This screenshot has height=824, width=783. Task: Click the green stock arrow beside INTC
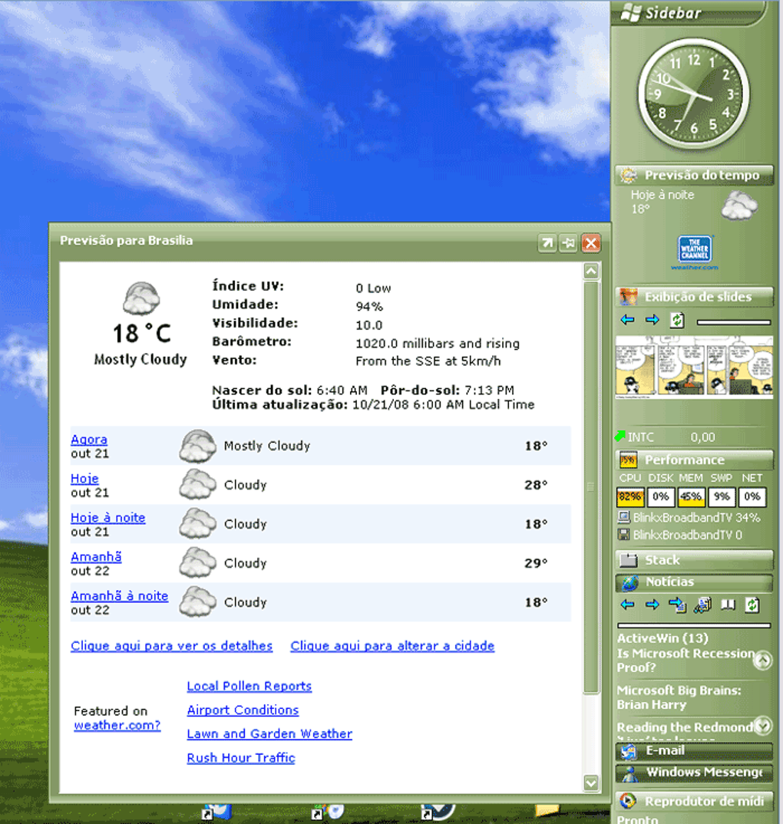pyautogui.click(x=620, y=437)
